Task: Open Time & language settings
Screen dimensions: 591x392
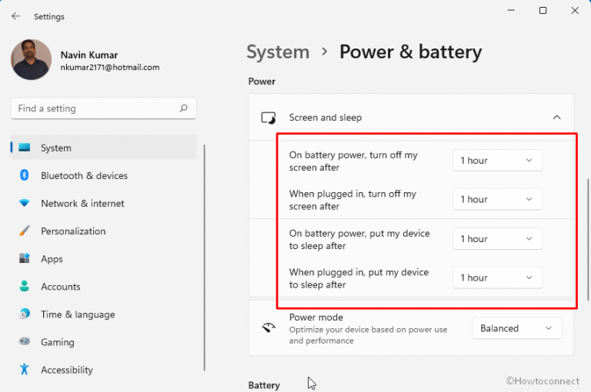Action: point(104,314)
